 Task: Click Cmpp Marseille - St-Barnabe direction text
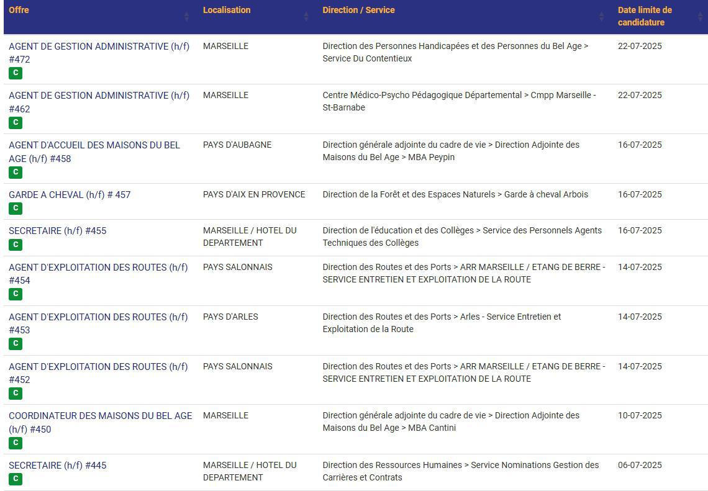[459, 102]
